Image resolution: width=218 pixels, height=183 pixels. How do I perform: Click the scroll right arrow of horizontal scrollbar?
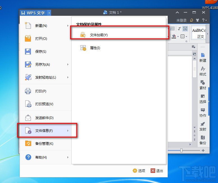(190, 144)
